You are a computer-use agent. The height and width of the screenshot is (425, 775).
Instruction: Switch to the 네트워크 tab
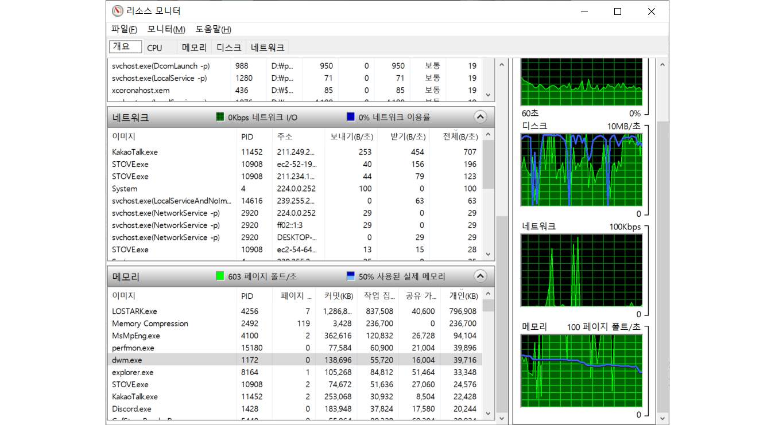pos(268,48)
